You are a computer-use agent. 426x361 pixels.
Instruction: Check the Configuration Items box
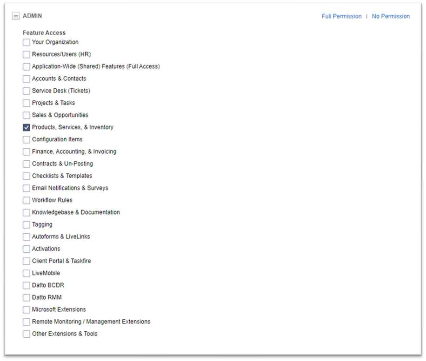[x=26, y=139]
